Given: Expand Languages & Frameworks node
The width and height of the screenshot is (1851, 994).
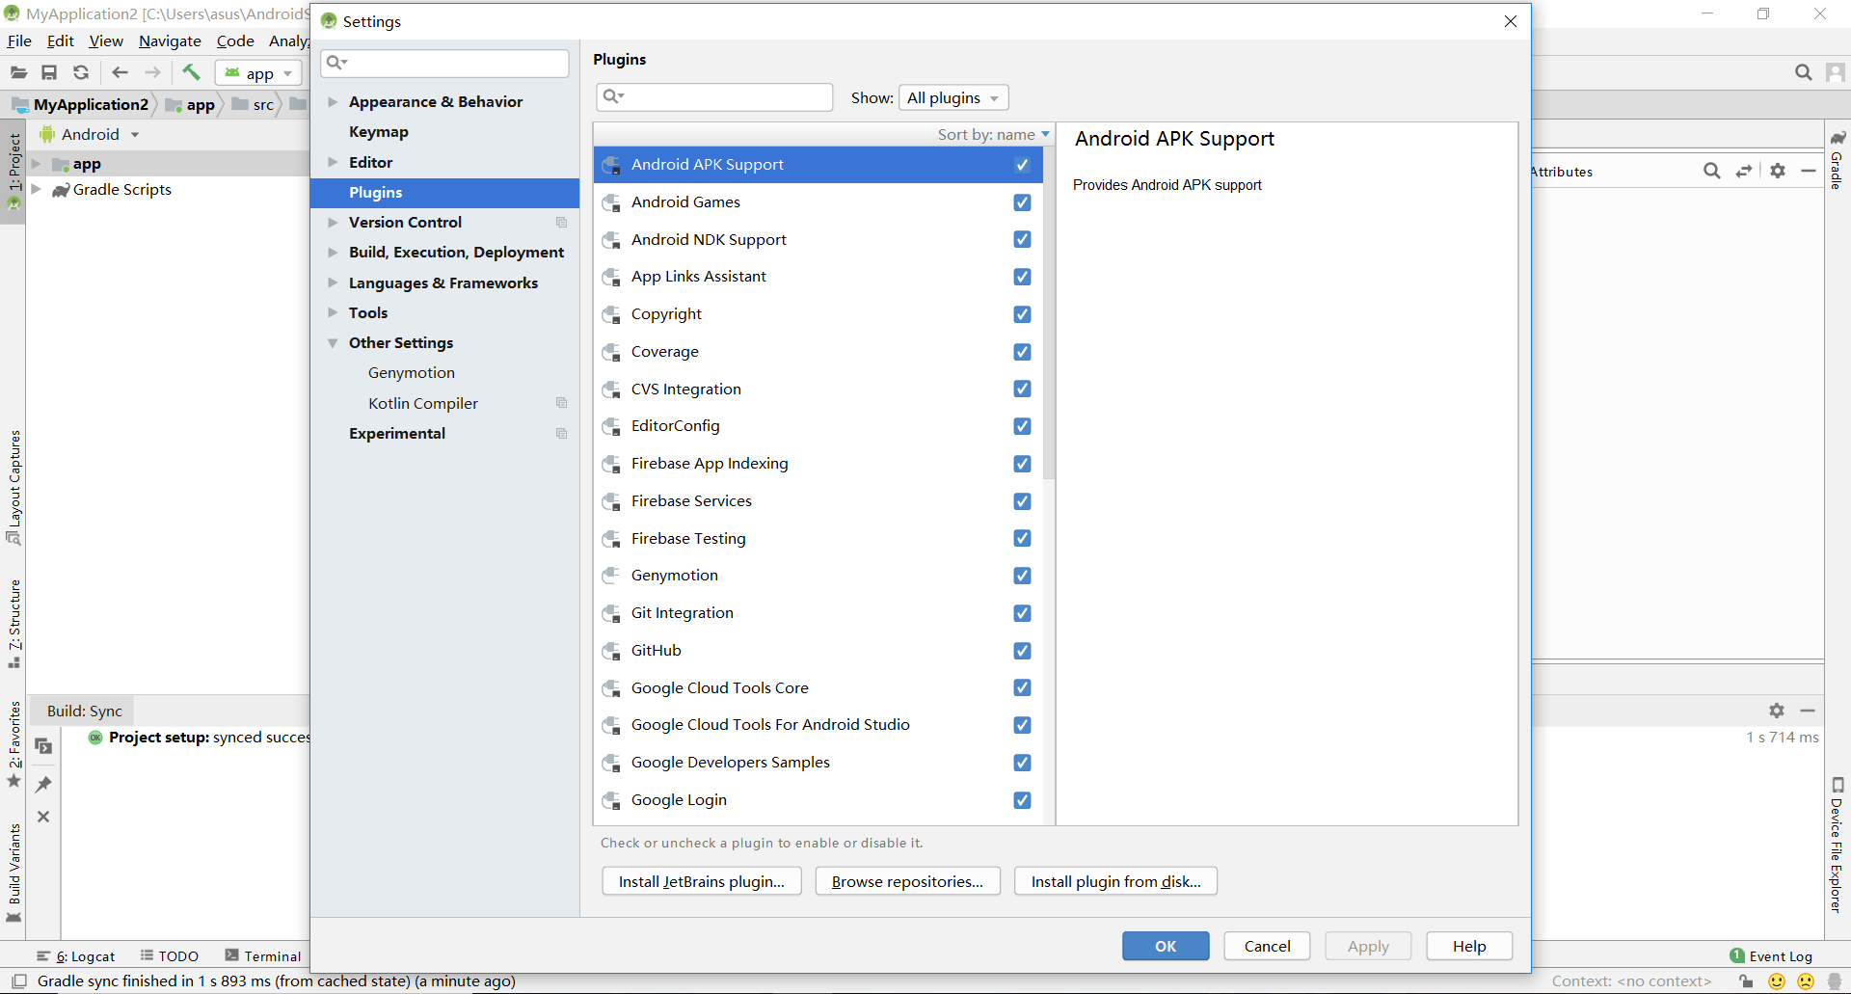Looking at the screenshot, I should 333,282.
